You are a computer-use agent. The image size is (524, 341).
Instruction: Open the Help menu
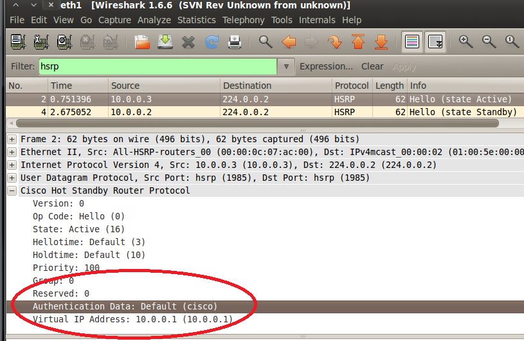[x=352, y=20]
